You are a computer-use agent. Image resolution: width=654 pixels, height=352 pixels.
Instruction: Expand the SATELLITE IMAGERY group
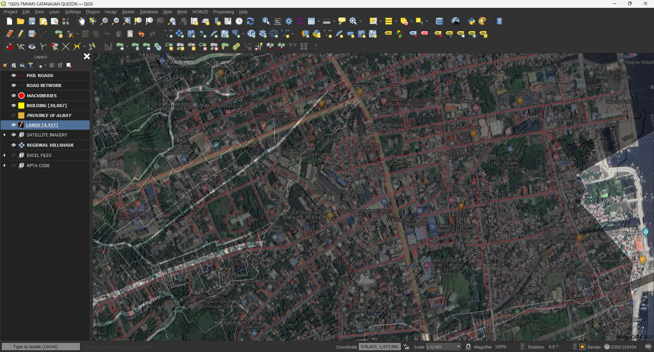click(x=5, y=135)
